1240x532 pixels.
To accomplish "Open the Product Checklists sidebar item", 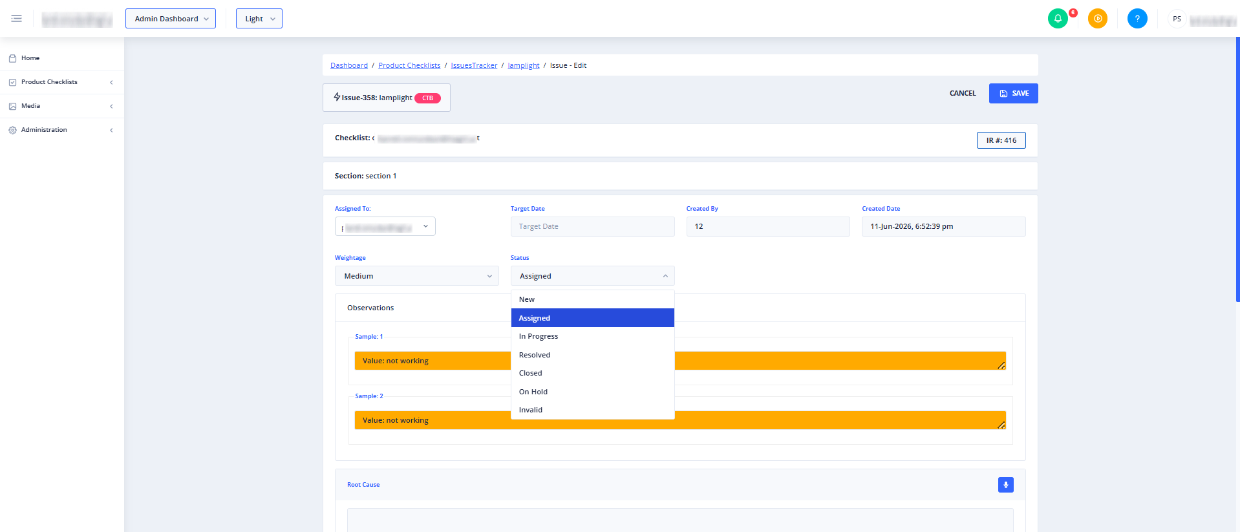I will (x=62, y=82).
